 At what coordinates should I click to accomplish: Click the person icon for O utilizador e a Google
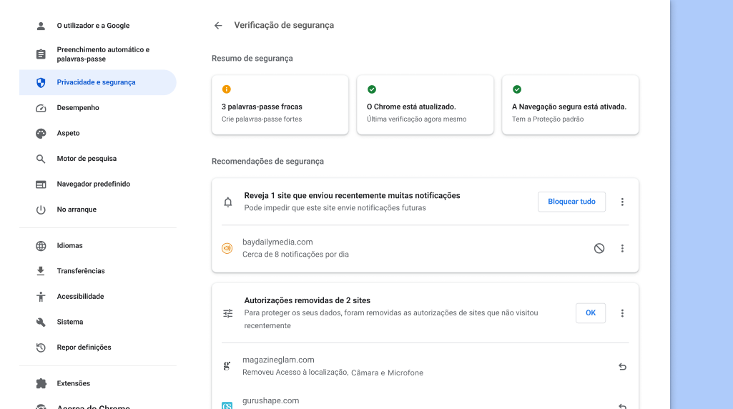(41, 26)
